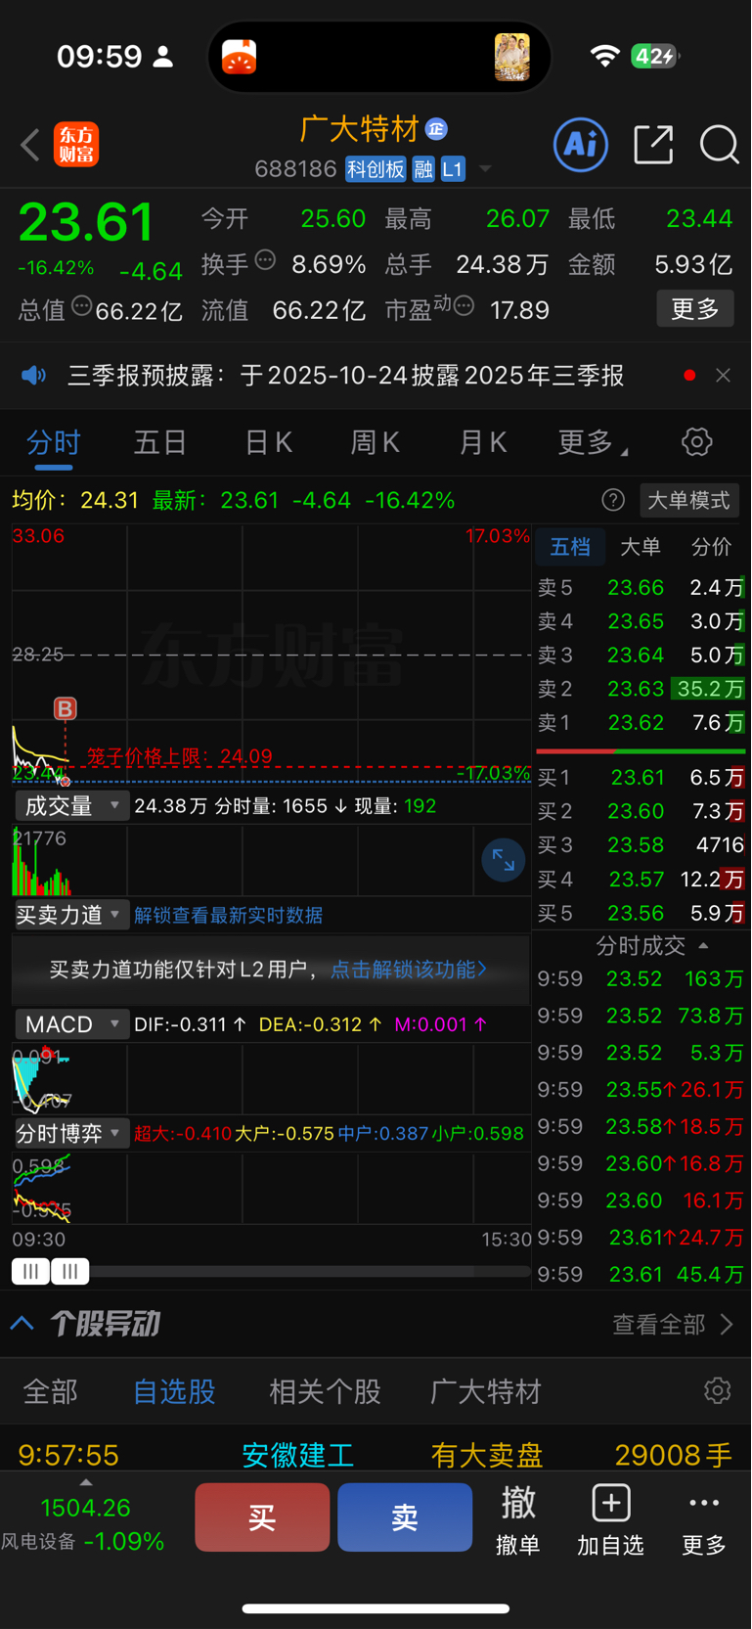Select the 全部 filter tab
752x1629 pixels.
pos(51,1391)
